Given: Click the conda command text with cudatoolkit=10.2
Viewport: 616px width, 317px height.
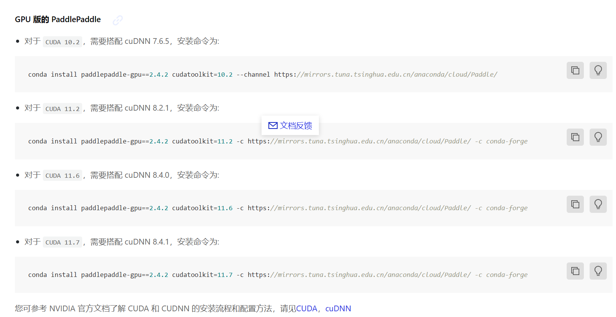Looking at the screenshot, I should [263, 74].
